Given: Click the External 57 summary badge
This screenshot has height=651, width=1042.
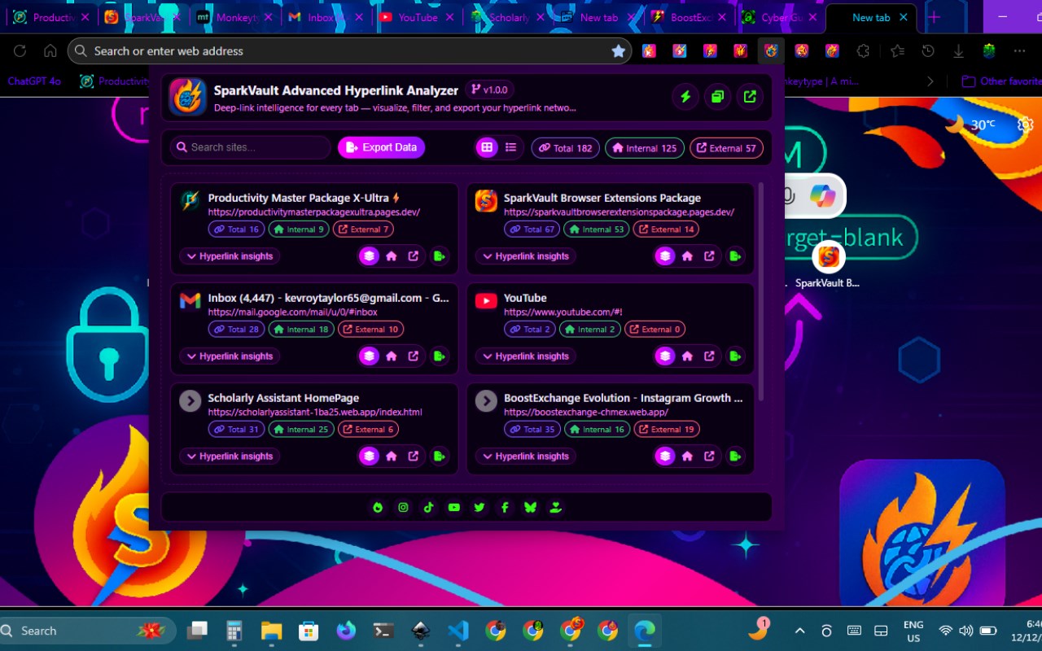Looking at the screenshot, I should point(727,148).
